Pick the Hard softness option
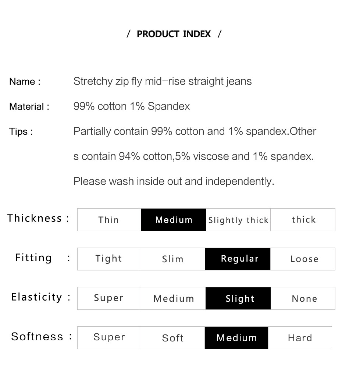Screen dimensions: 342x390 pos(300,337)
